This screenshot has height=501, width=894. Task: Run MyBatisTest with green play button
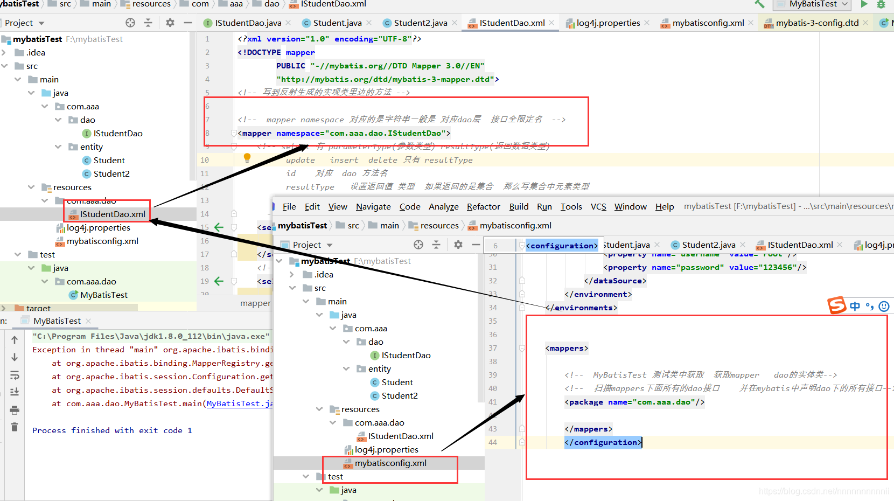point(864,4)
